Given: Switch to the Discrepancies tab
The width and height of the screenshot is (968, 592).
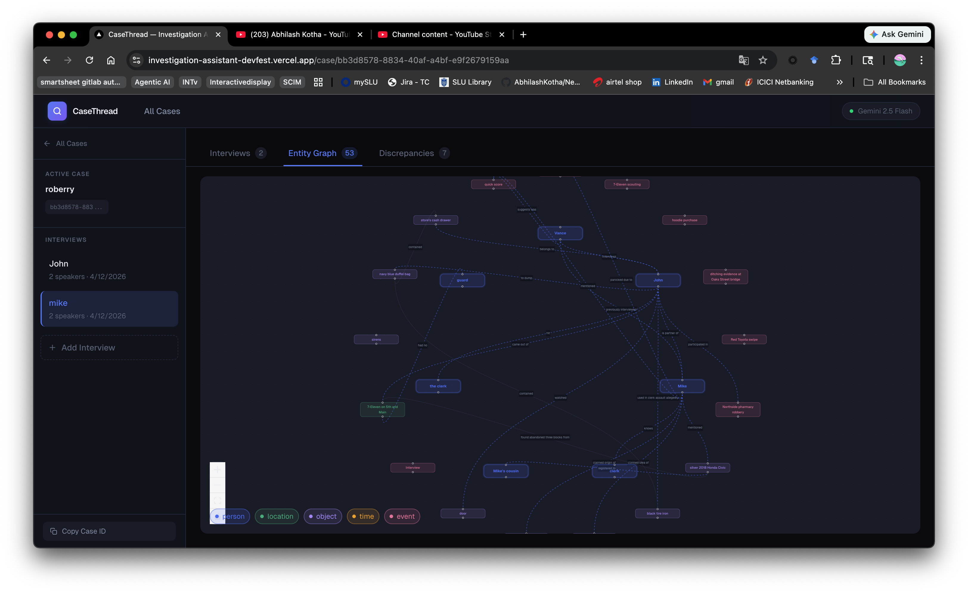Looking at the screenshot, I should click(x=414, y=153).
